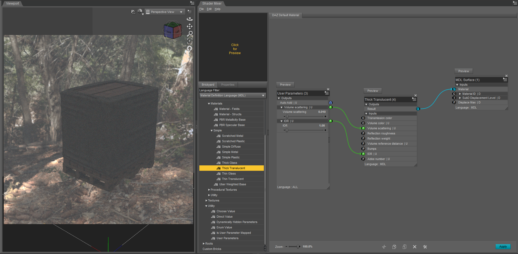Image resolution: width=518 pixels, height=254 pixels.
Task: Click the copy icon in bottom toolbar
Action: point(394,247)
